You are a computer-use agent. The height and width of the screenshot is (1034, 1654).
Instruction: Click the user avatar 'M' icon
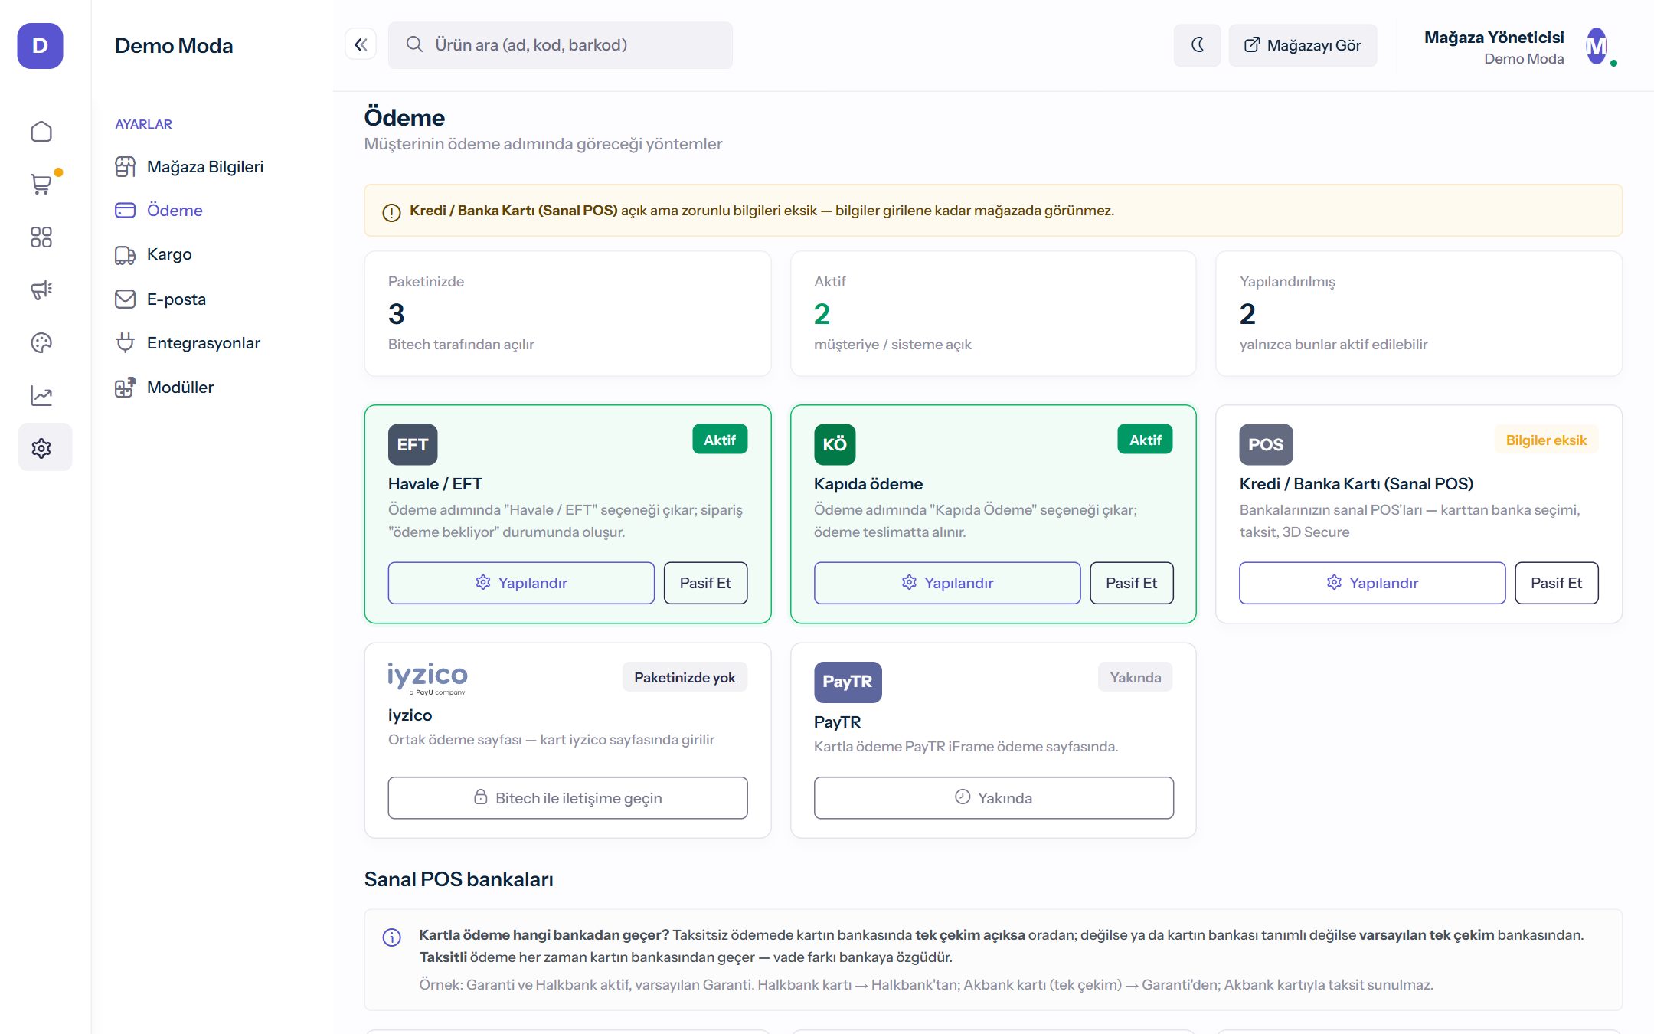(x=1597, y=47)
